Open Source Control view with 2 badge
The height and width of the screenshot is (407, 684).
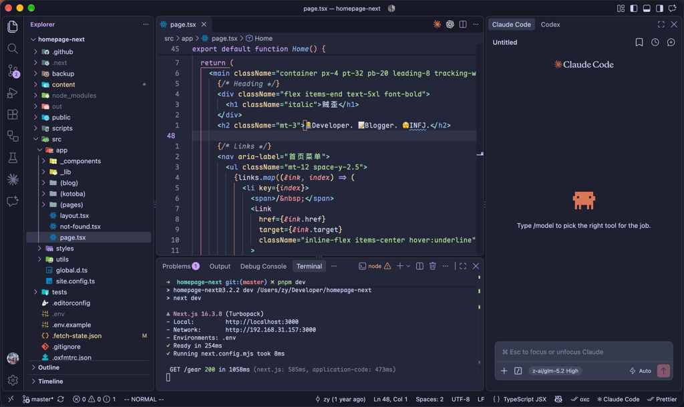tap(13, 71)
